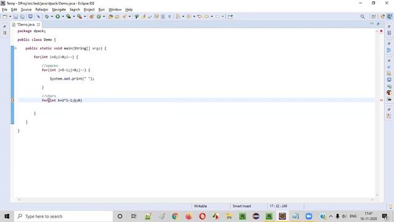The width and height of the screenshot is (394, 222).
Task: Toggle Mark Occurrences highlighter
Action: [143, 17]
